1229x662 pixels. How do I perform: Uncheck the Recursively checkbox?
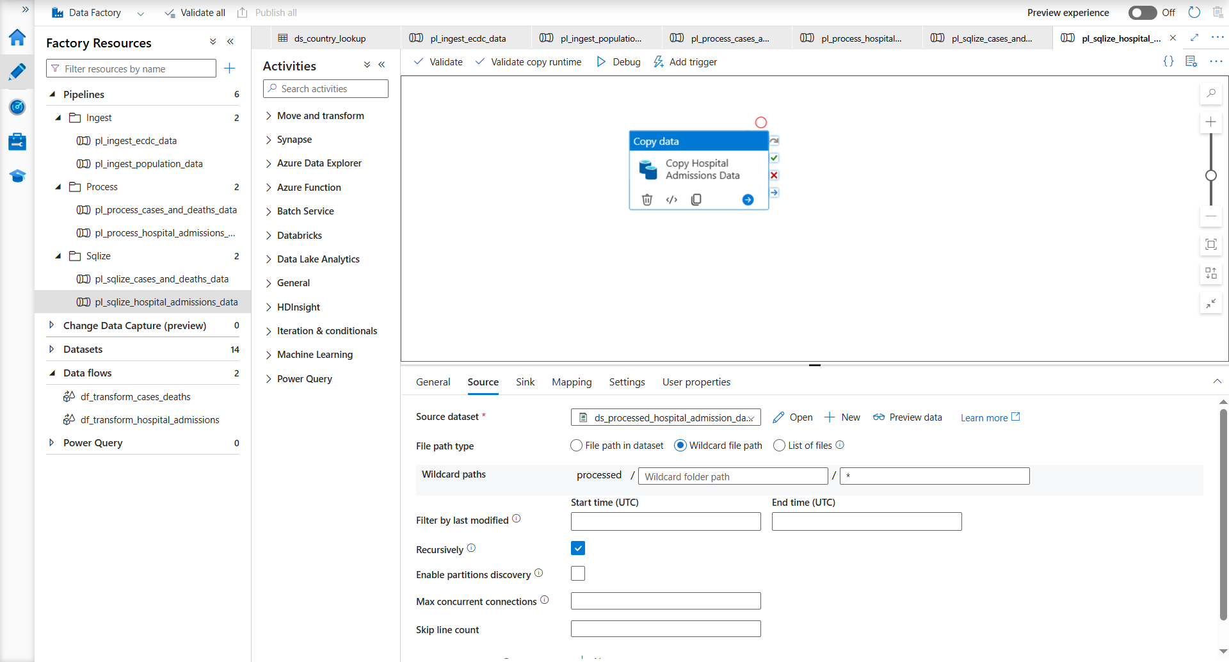pyautogui.click(x=578, y=549)
